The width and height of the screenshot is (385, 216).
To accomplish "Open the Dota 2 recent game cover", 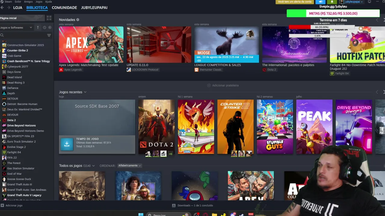I will tap(156, 127).
